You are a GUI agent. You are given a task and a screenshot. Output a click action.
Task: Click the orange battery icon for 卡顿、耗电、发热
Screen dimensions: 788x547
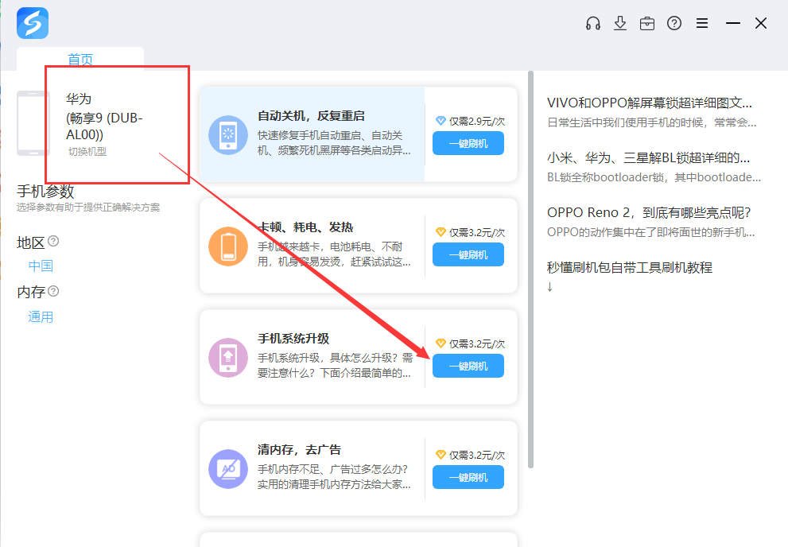click(228, 246)
